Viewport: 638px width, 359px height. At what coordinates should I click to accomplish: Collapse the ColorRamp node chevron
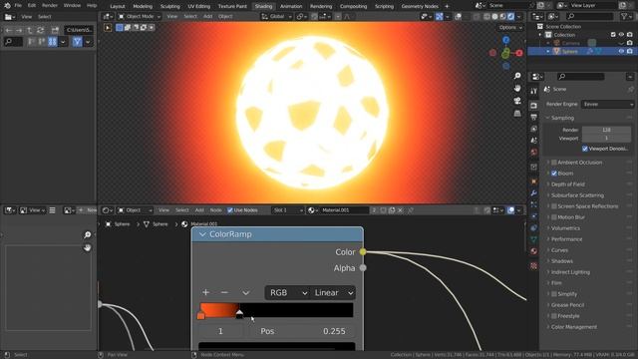tap(202, 234)
